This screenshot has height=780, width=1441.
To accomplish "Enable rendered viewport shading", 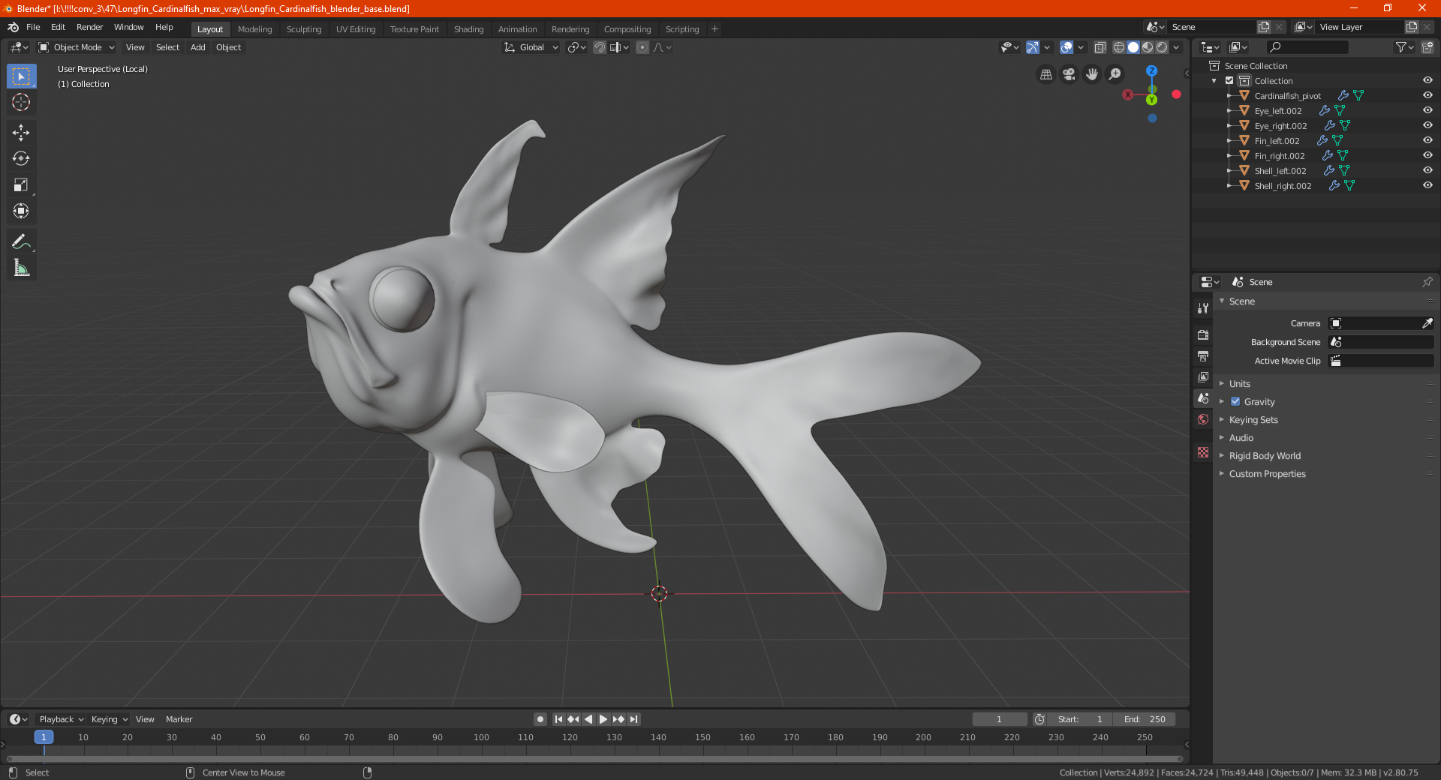I will click(1162, 47).
